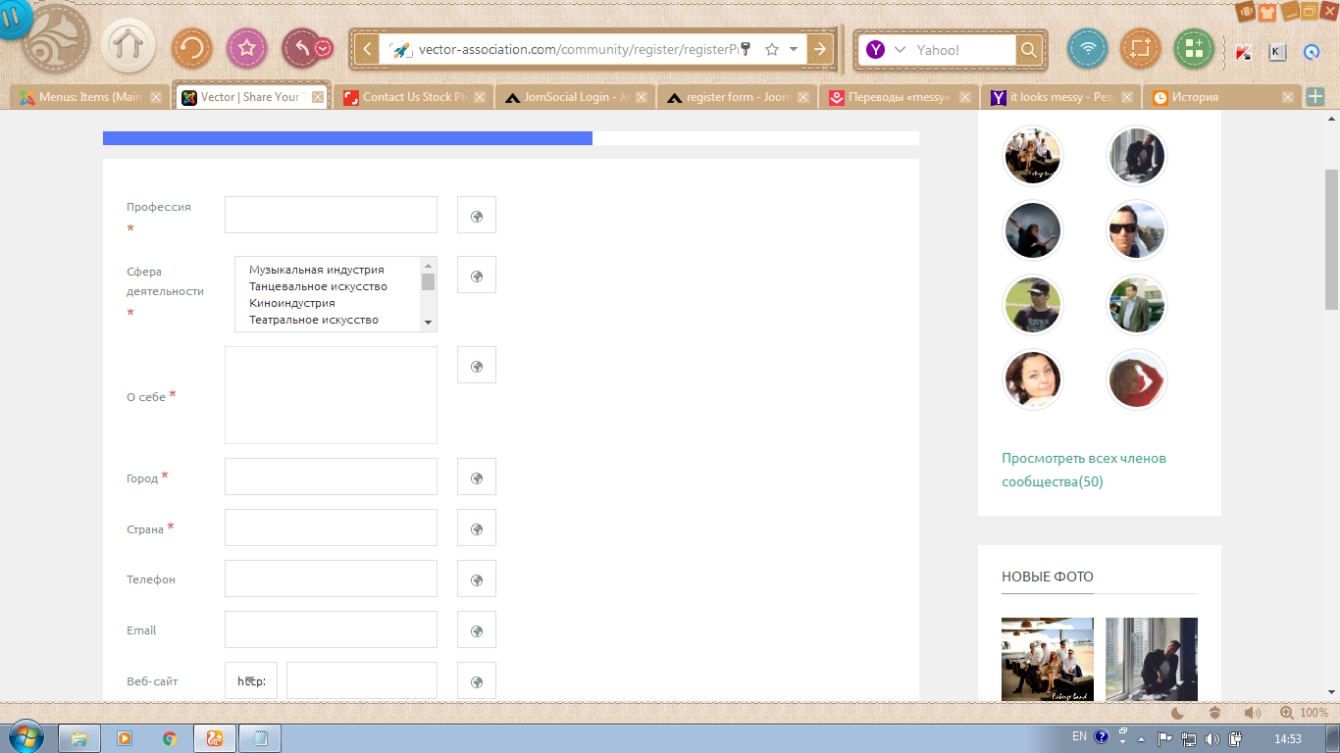1340x753 pixels.
Task: Toggle privacy globe beside Город field
Action: [477, 477]
